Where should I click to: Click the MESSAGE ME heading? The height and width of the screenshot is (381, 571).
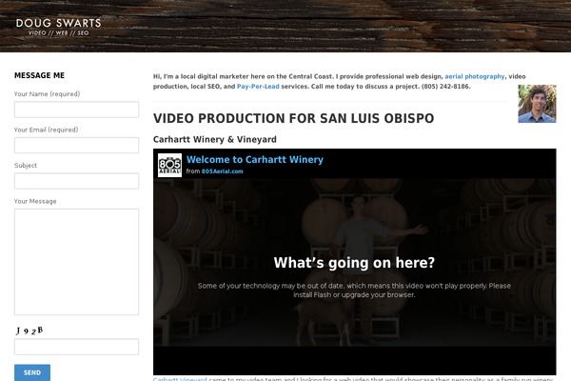pyautogui.click(x=39, y=75)
